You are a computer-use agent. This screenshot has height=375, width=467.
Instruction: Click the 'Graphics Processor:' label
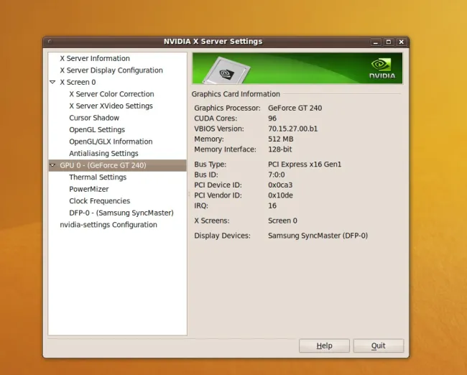tap(227, 108)
